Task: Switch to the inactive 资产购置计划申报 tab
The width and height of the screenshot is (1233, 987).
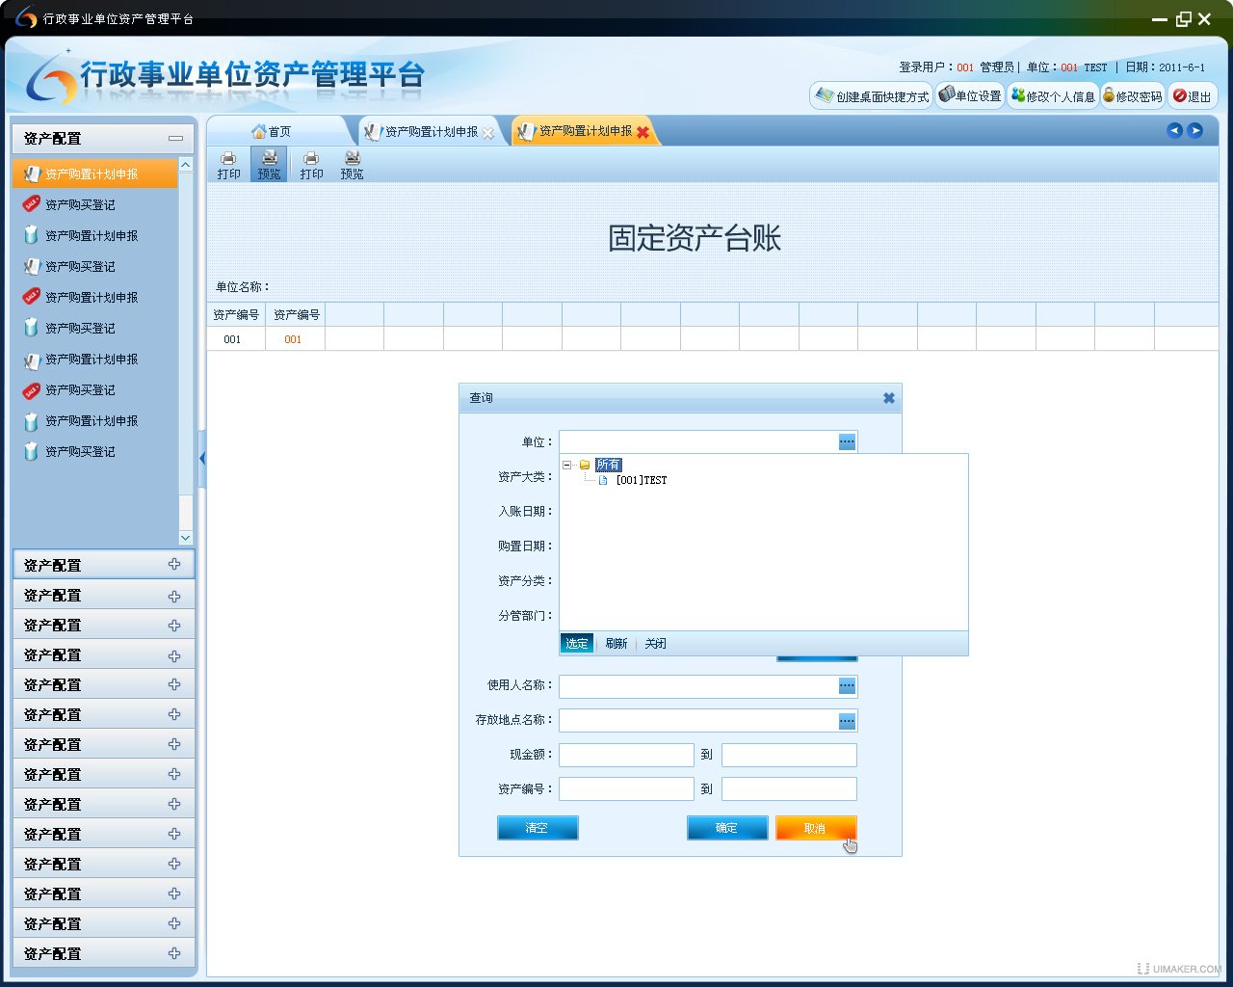Action: click(431, 131)
